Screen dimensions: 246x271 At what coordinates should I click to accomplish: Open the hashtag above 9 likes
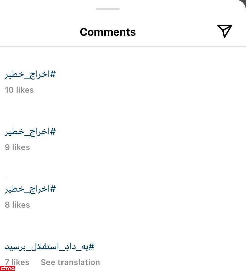click(30, 132)
